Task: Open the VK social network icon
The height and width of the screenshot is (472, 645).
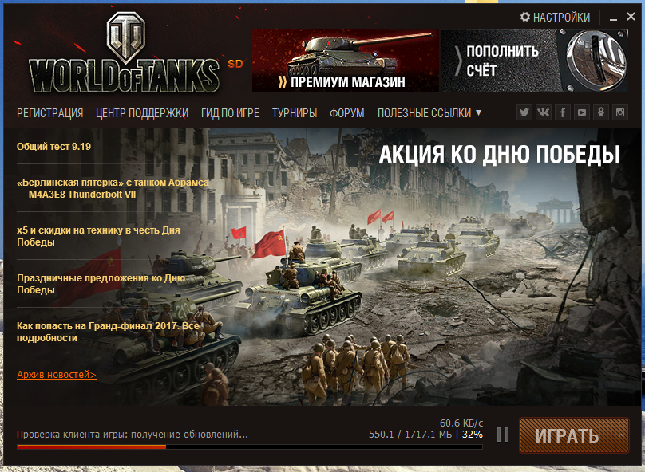Action: click(544, 112)
